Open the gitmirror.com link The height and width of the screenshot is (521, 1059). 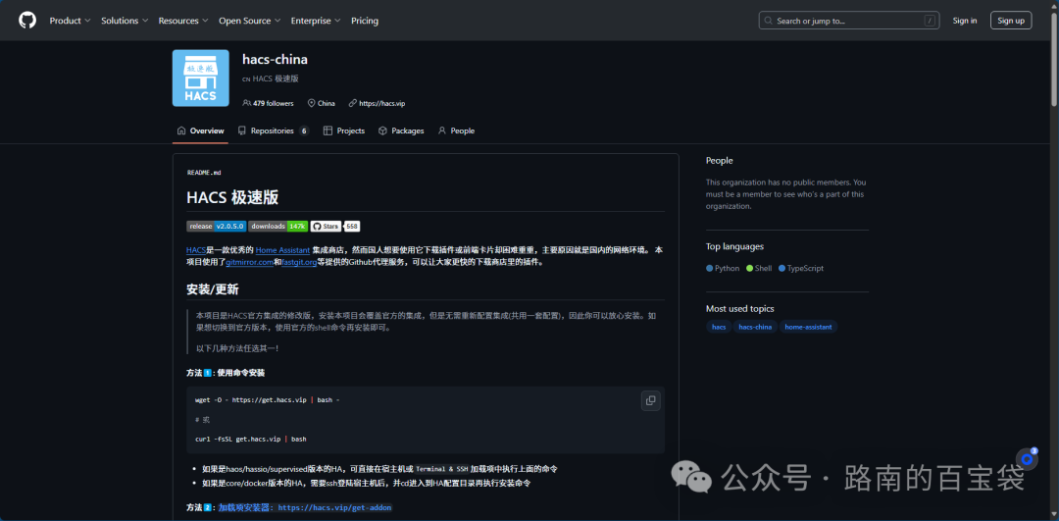tap(249, 262)
